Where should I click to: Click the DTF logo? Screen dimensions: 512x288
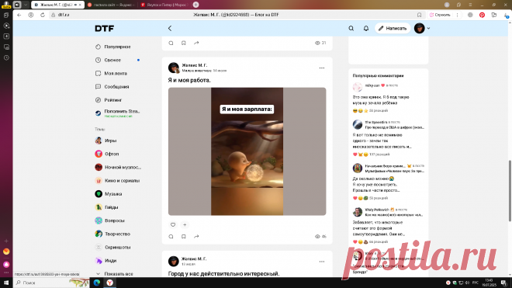105,29
